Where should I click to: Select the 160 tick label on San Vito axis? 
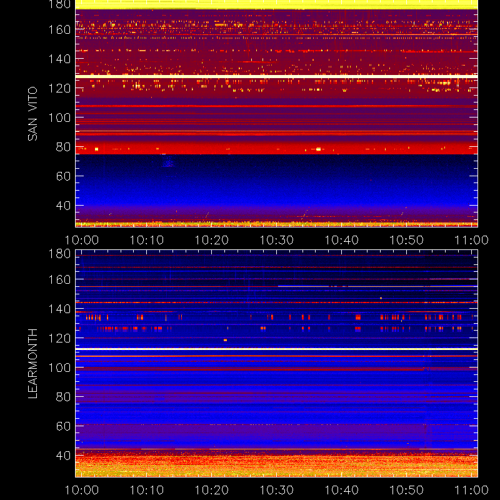[x=59, y=29]
